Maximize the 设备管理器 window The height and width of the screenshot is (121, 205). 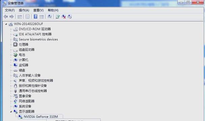[x=188, y=2]
